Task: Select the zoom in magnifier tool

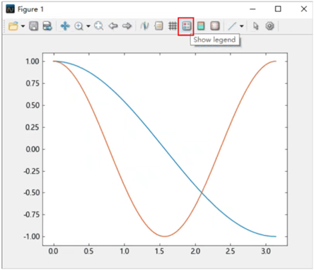Action: coord(78,26)
